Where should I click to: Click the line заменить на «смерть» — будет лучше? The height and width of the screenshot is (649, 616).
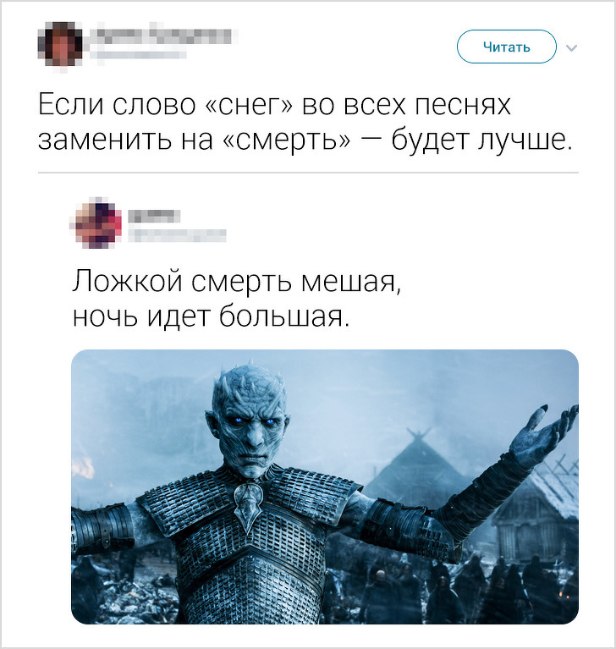coord(306,140)
